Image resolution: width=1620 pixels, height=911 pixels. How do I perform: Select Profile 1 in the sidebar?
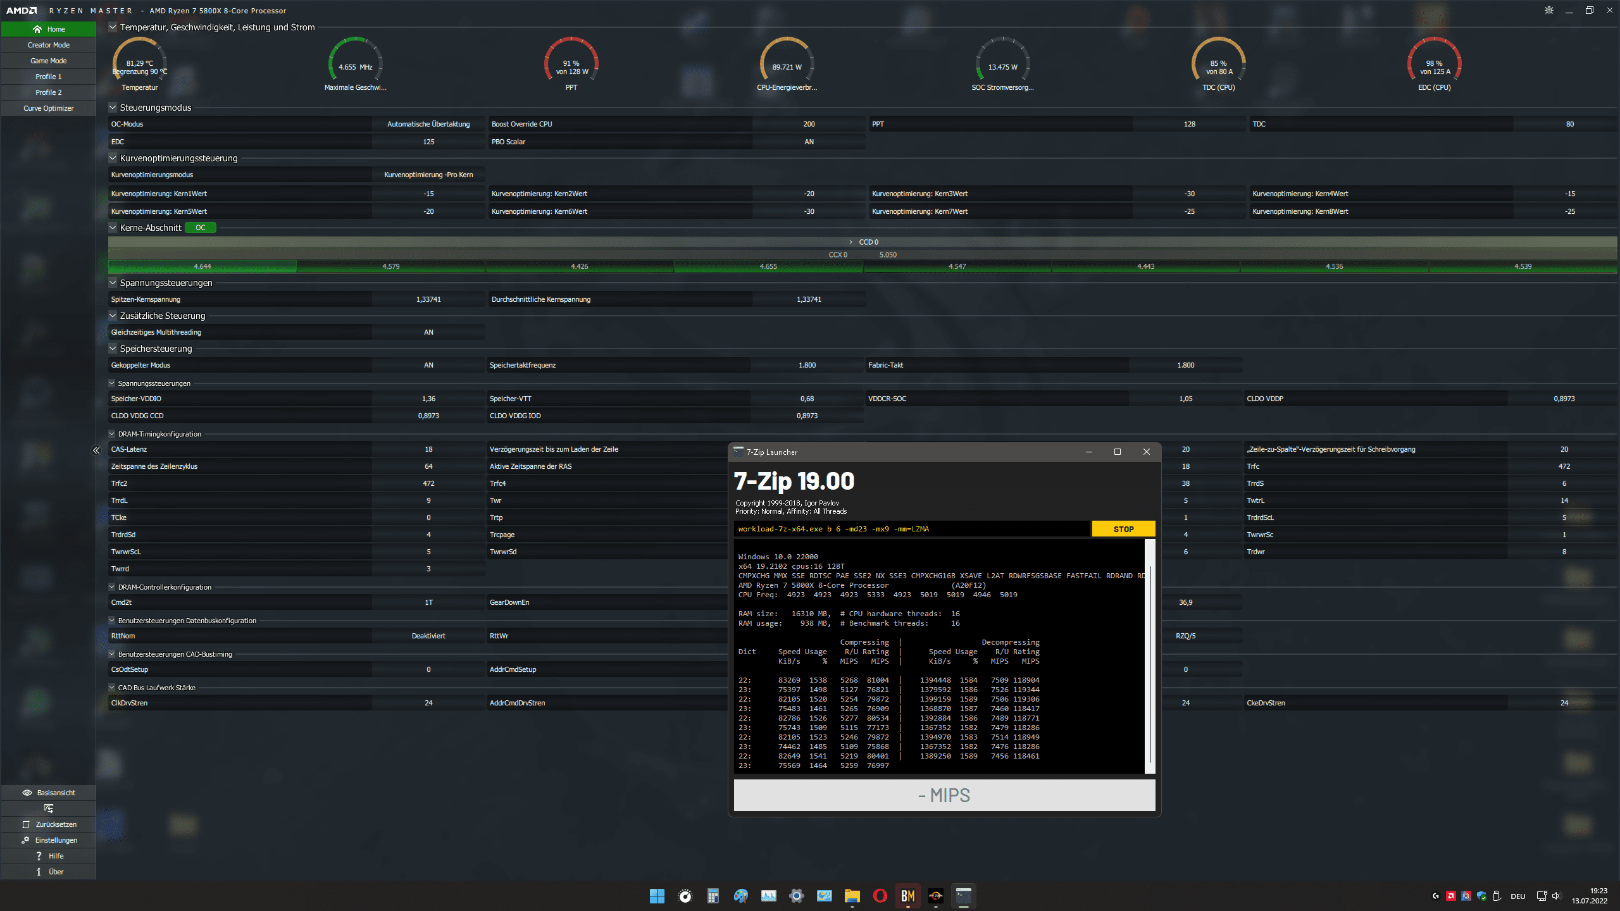click(x=49, y=77)
